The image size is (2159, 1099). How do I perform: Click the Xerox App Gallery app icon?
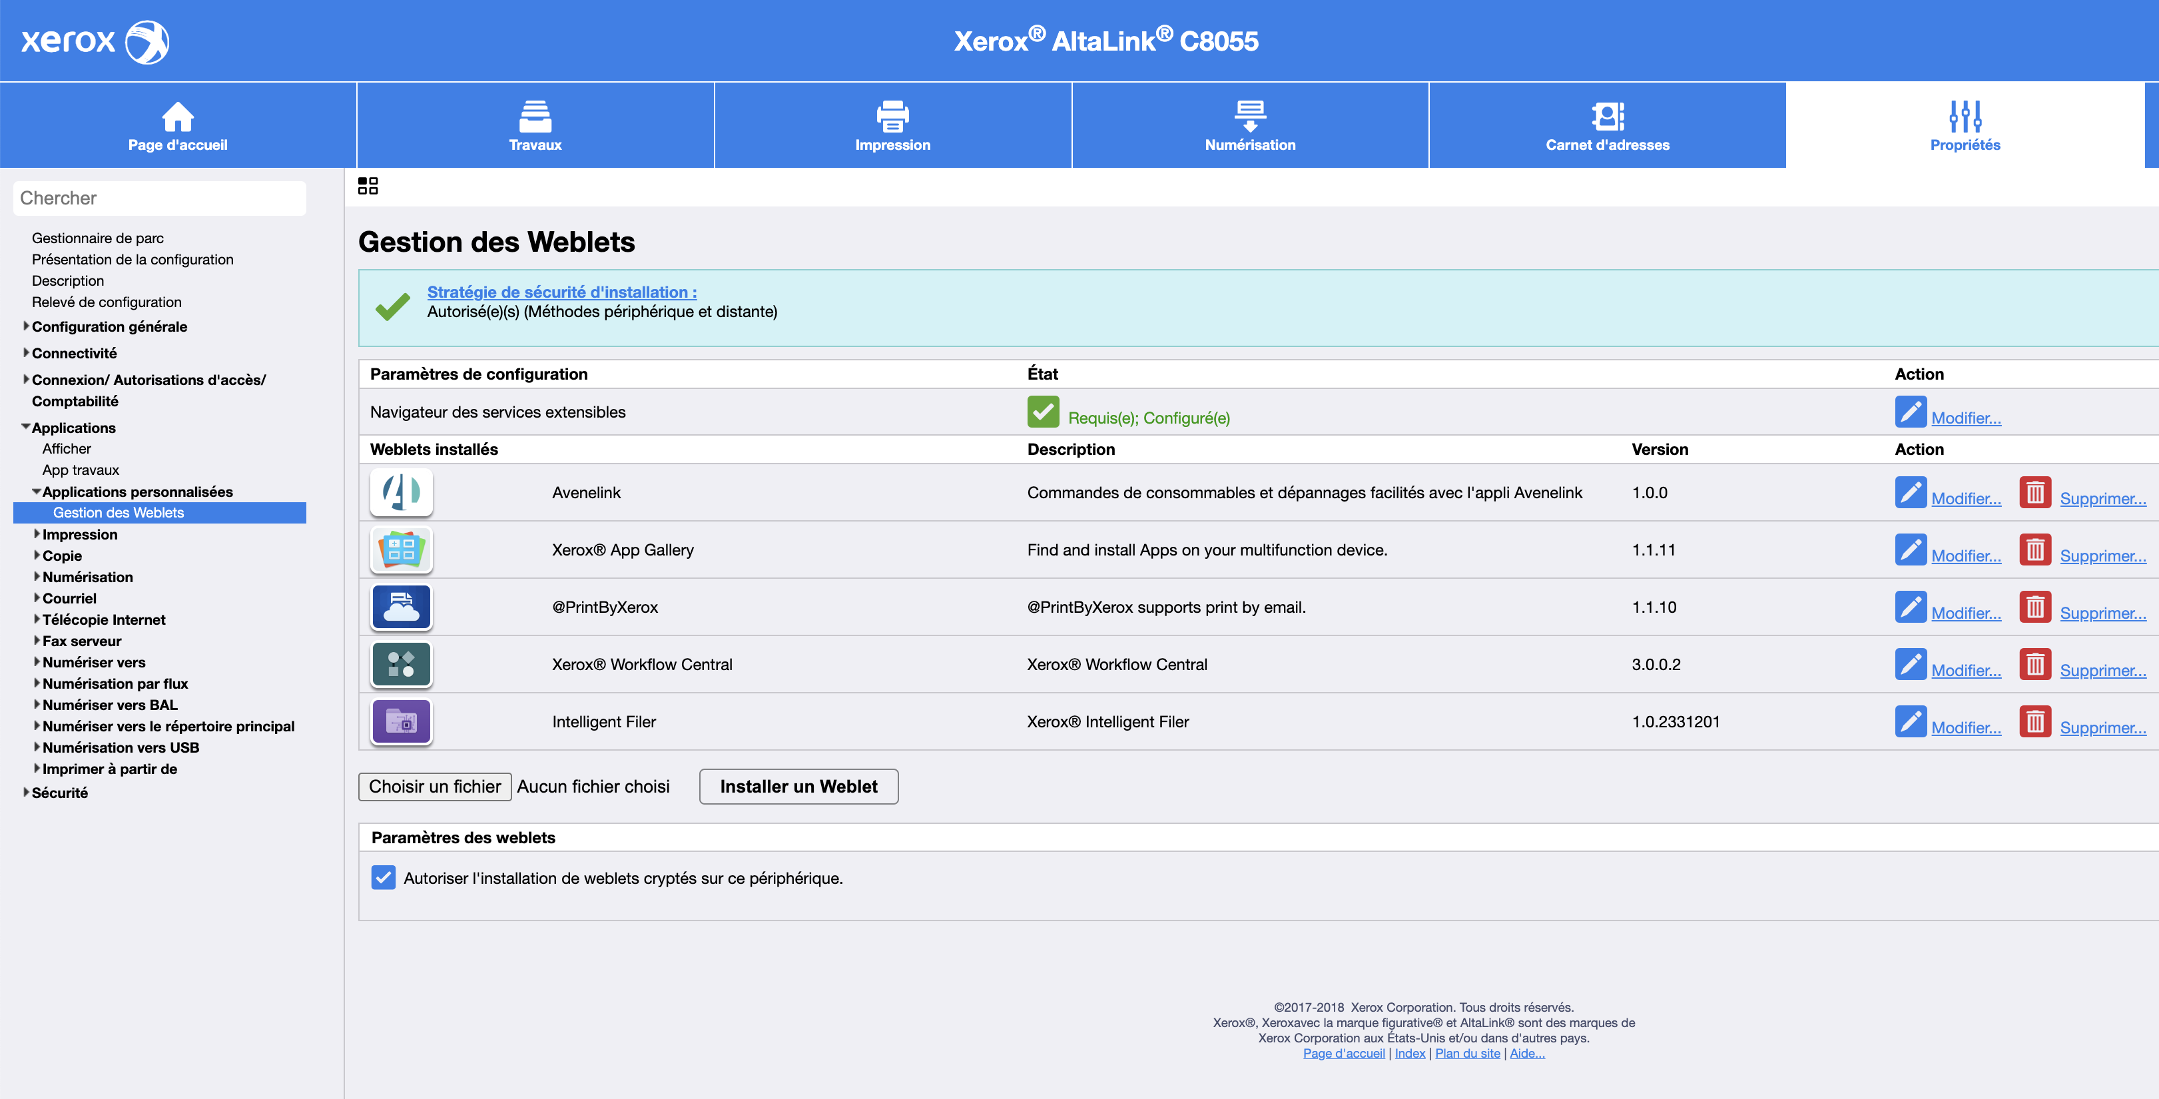pyautogui.click(x=402, y=549)
